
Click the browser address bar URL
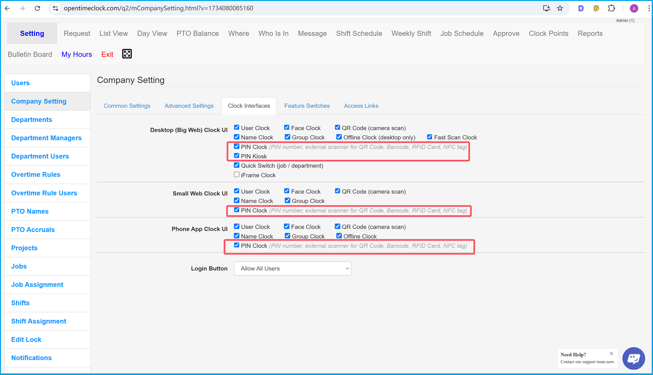[x=158, y=8]
